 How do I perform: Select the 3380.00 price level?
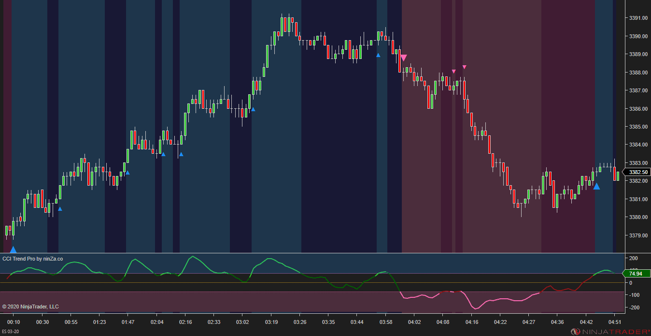638,217
